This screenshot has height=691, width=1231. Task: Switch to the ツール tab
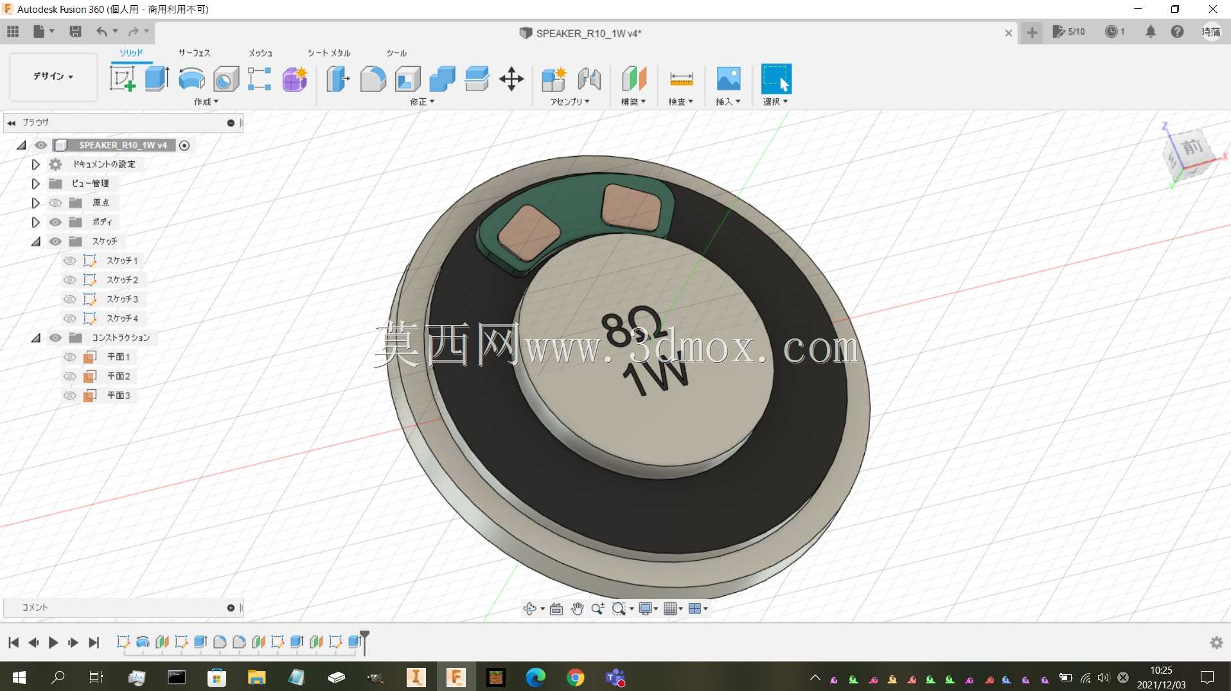tap(396, 53)
